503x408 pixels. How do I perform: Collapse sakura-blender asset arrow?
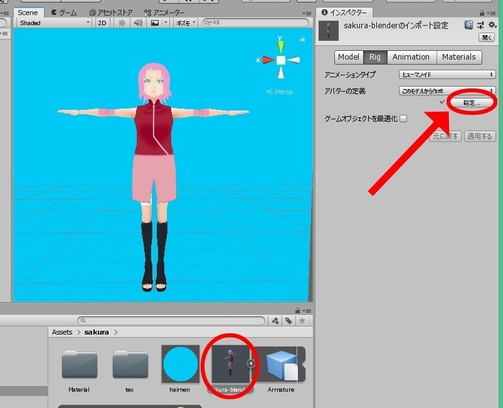click(x=251, y=363)
